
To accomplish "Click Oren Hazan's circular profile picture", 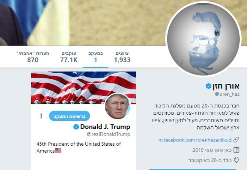I will click(203, 39).
